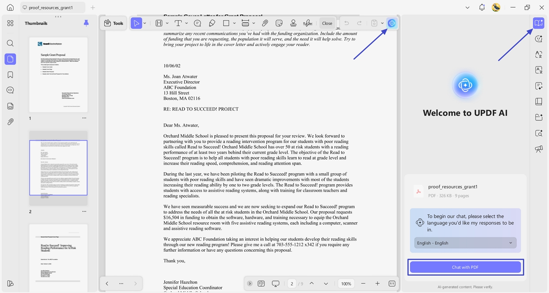Image resolution: width=549 pixels, height=293 pixels.
Task: Select the pencil drawing tool
Action: pos(212,23)
